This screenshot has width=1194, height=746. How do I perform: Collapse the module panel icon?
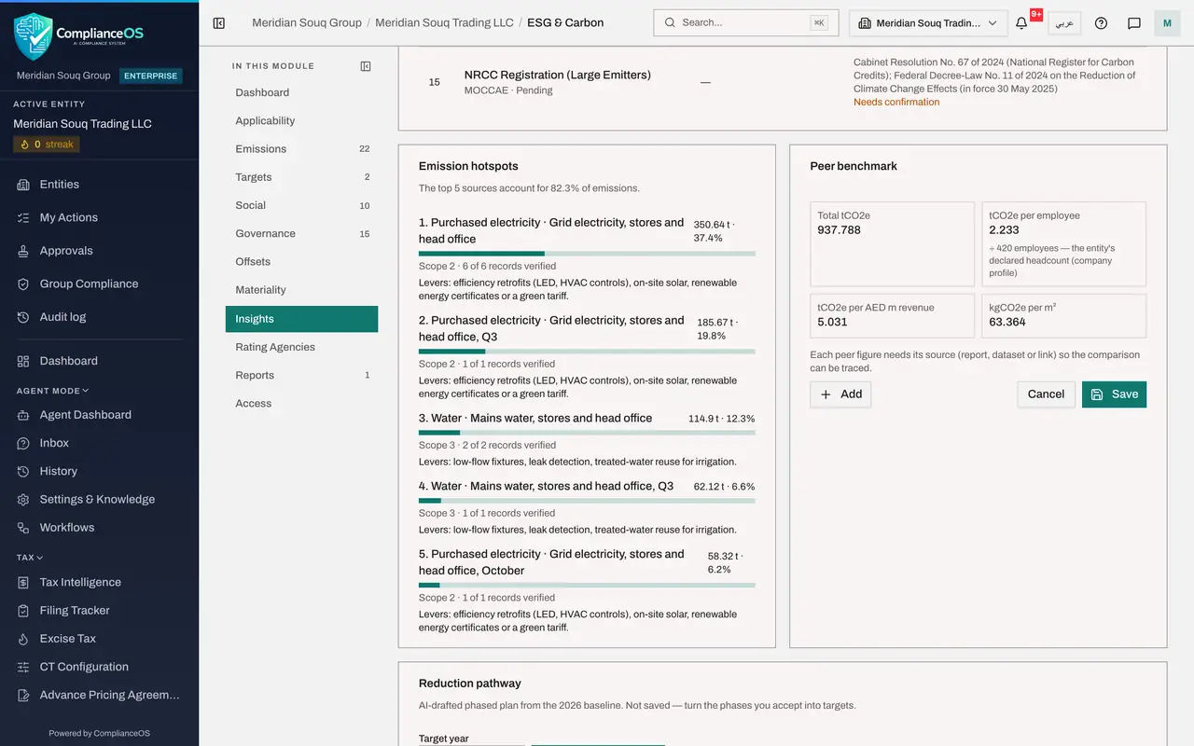366,66
